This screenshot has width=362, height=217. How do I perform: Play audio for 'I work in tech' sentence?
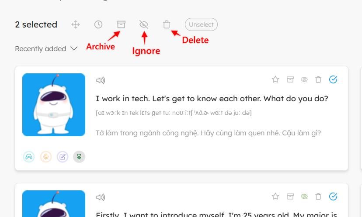click(x=101, y=80)
